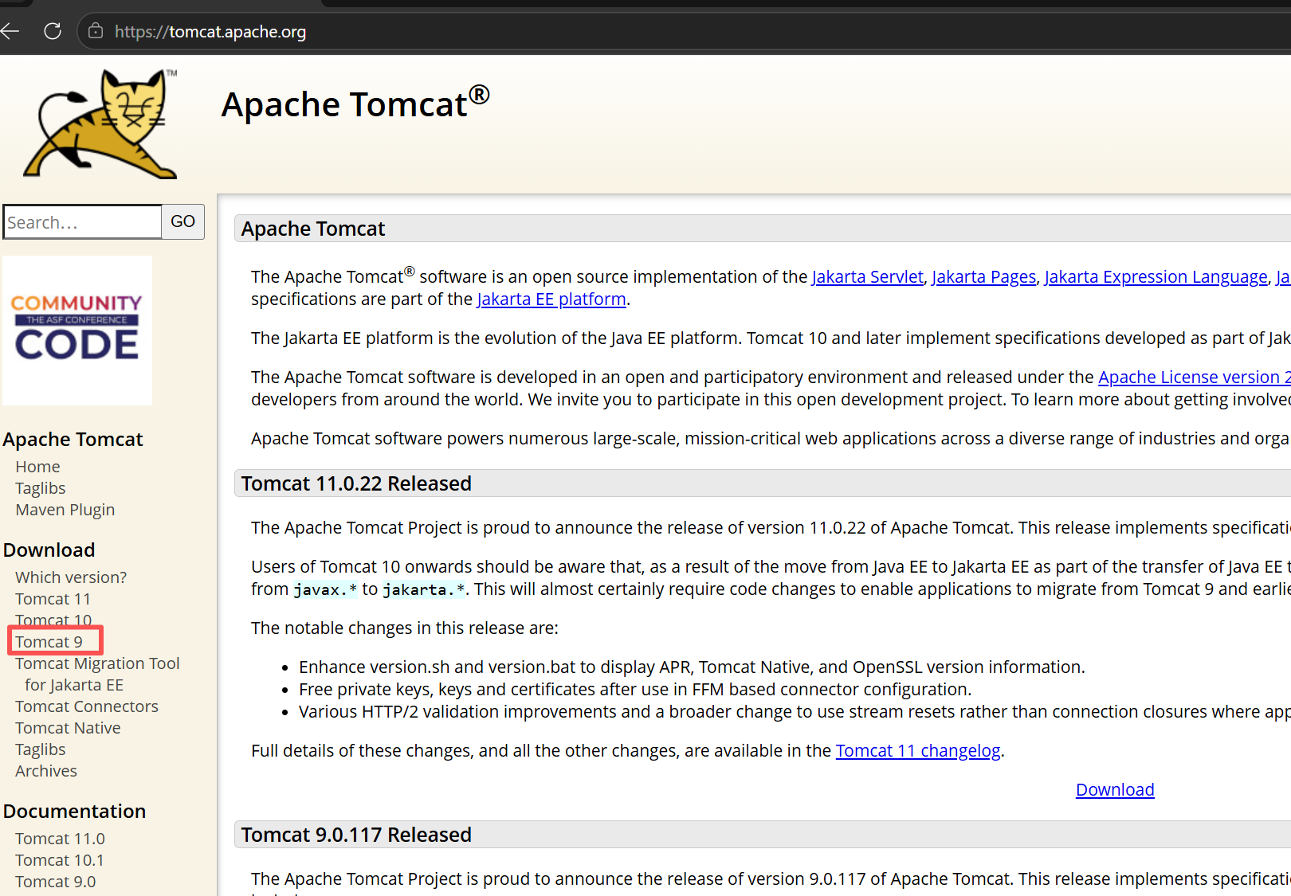Click the 'javax.*' code text

325,589
